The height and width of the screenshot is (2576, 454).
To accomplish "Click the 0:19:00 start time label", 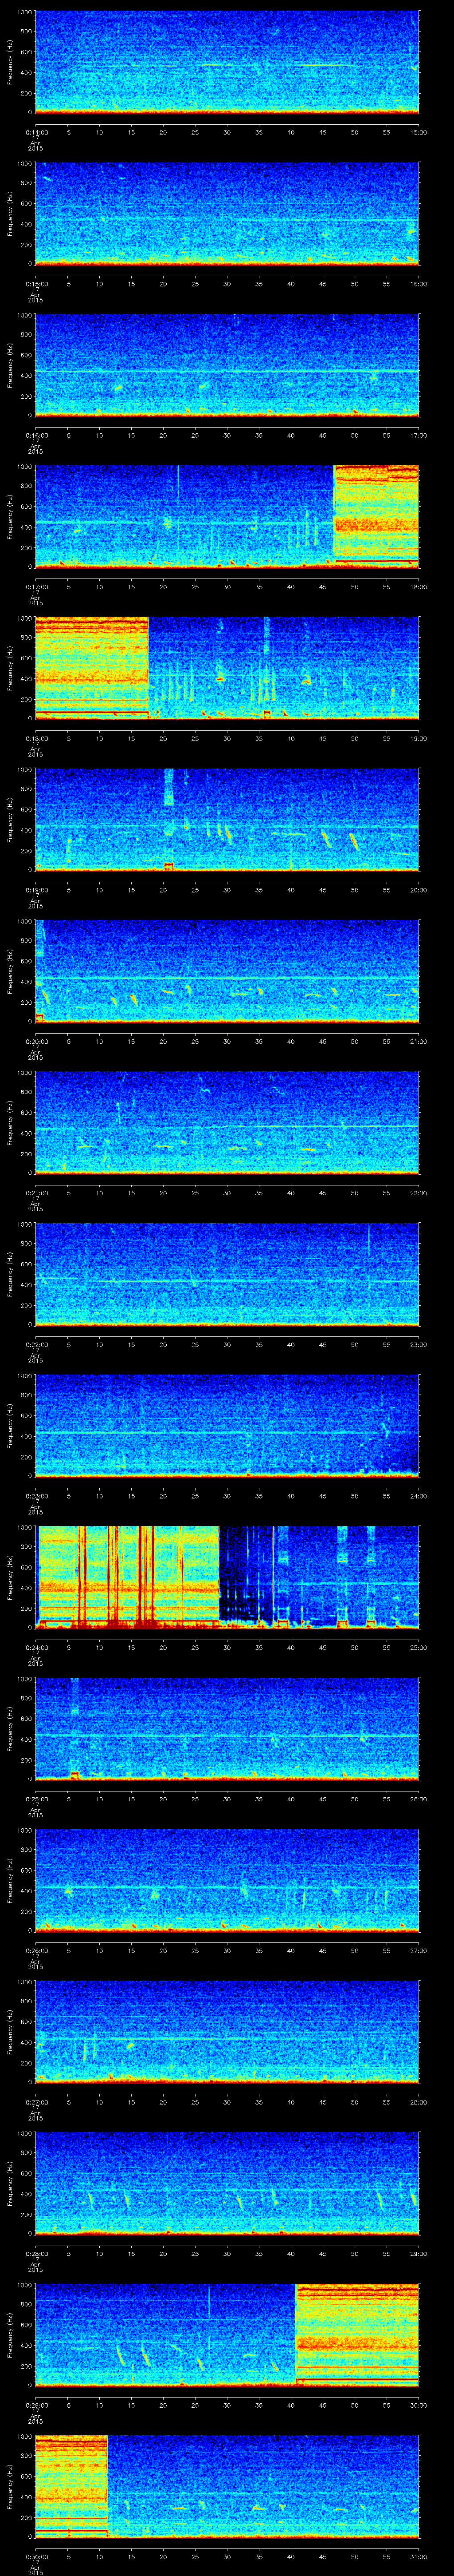I will coord(36,890).
